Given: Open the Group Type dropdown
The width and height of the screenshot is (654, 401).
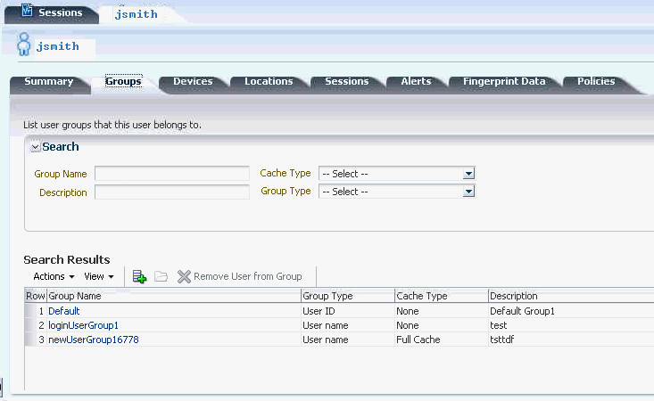Looking at the screenshot, I should click(468, 192).
